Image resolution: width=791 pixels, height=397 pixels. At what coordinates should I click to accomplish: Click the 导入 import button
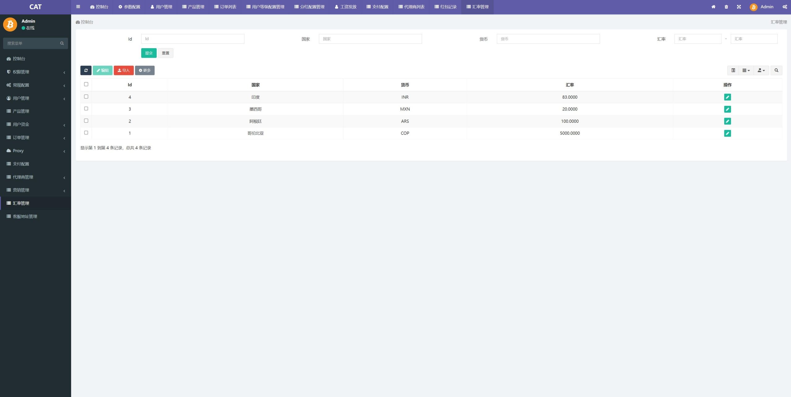pos(124,70)
